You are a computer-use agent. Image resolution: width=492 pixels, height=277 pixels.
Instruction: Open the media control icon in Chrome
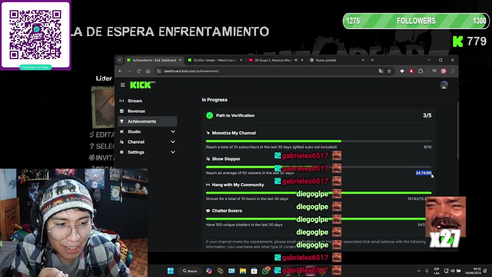(434, 71)
